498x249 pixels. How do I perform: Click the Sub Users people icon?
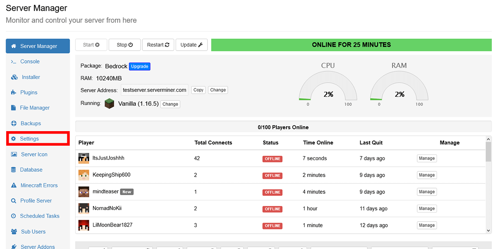(x=14, y=232)
